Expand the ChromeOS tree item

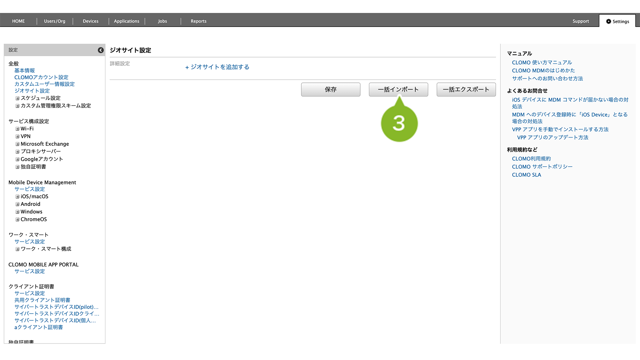click(17, 220)
